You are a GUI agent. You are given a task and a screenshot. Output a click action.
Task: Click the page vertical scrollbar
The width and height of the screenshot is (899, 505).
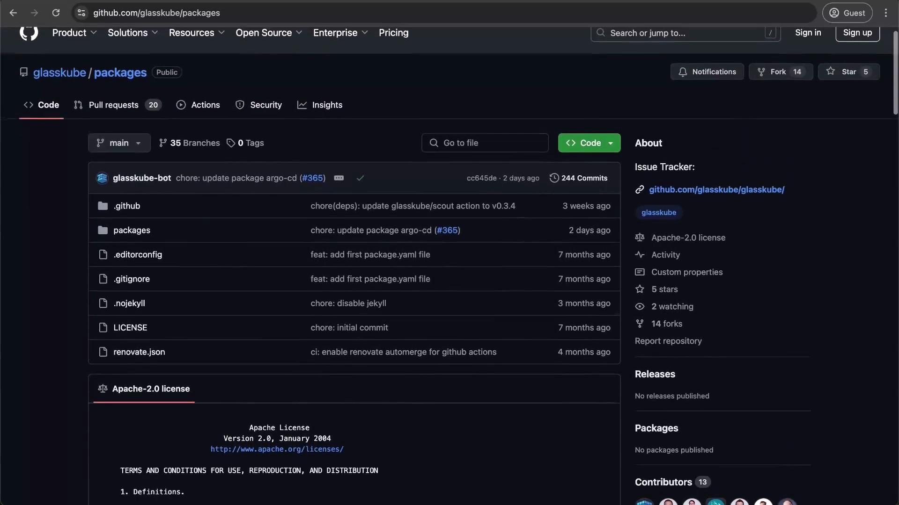coord(895,72)
